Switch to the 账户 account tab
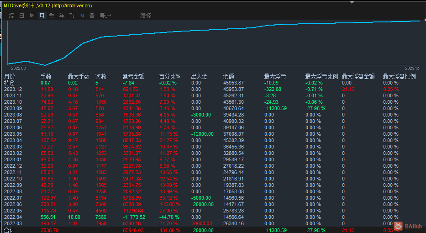Screen dimensions: 426x233 tap(105, 16)
